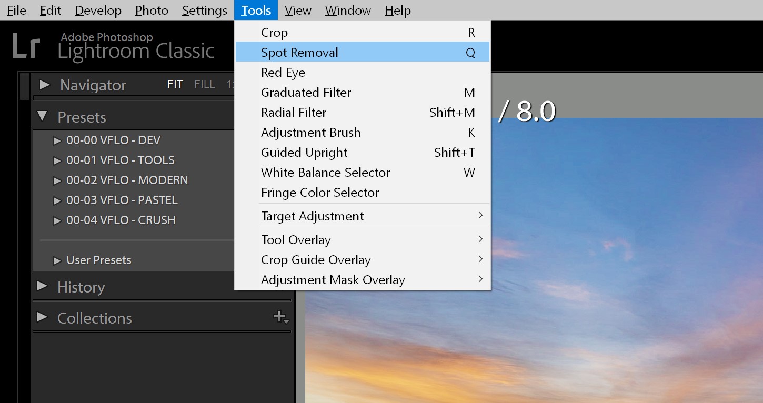Activate Red Eye correction
The image size is (763, 403).
click(x=283, y=72)
